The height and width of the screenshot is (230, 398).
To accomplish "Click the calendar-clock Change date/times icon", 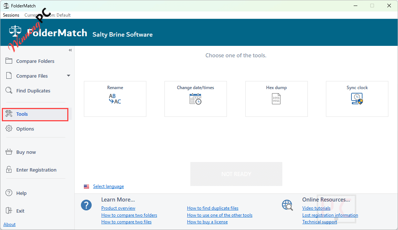I will 195,99.
